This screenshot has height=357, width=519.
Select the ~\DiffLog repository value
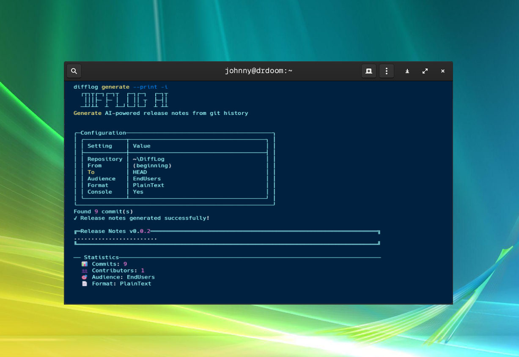148,159
